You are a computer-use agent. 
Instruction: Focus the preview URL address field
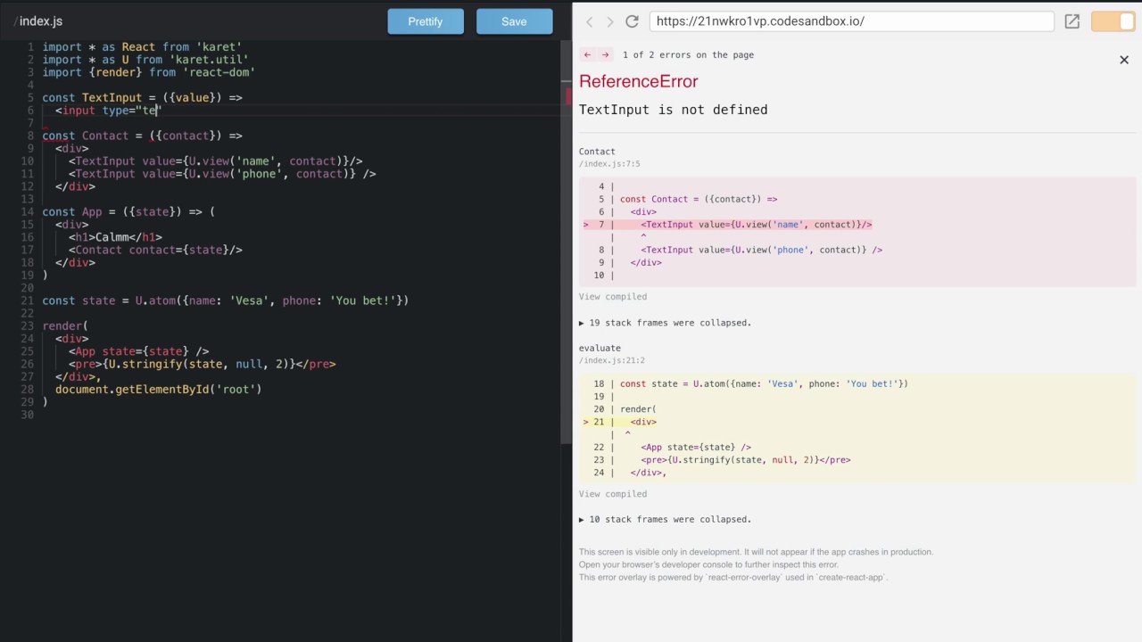[x=851, y=21]
